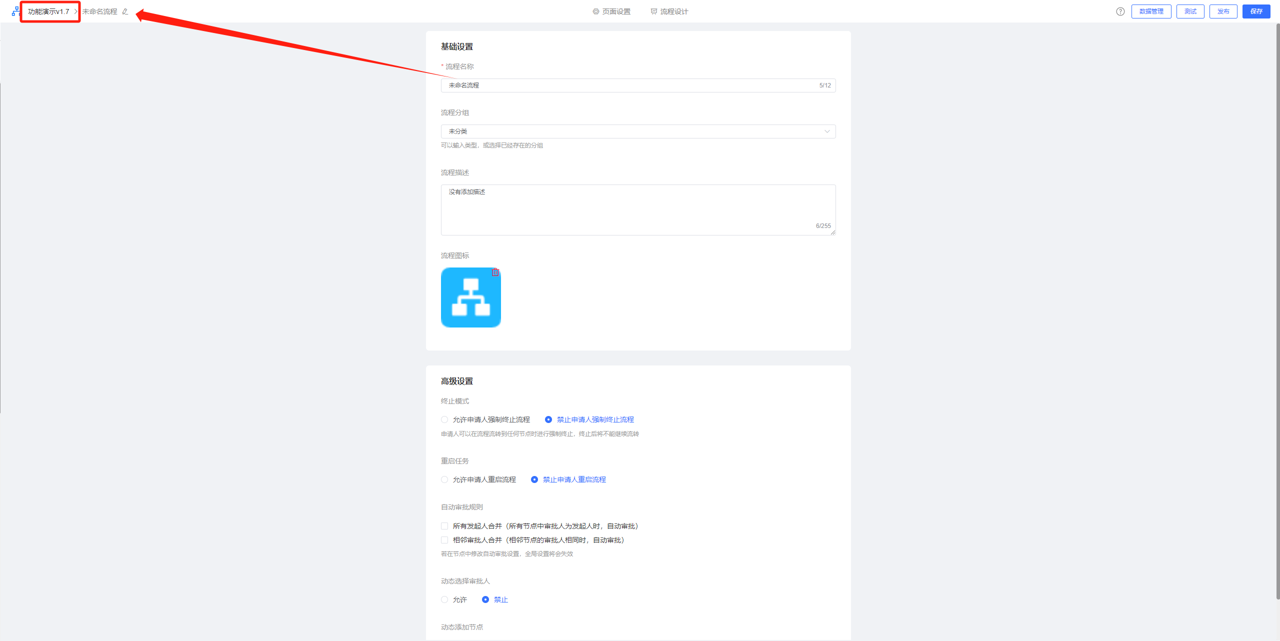Delete the flow icon using trash icon

495,272
